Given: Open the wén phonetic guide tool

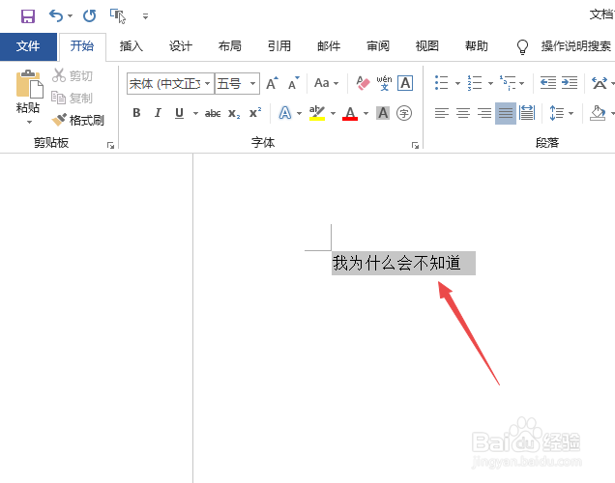Looking at the screenshot, I should coord(384,83).
